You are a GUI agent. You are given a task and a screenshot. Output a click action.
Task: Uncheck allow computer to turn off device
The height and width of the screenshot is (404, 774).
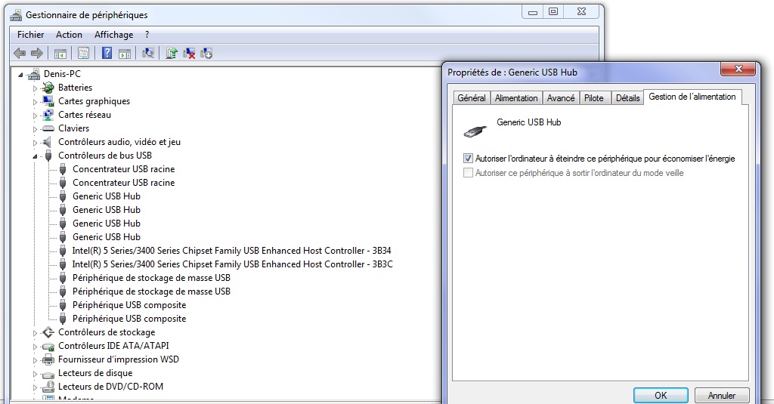coord(468,159)
